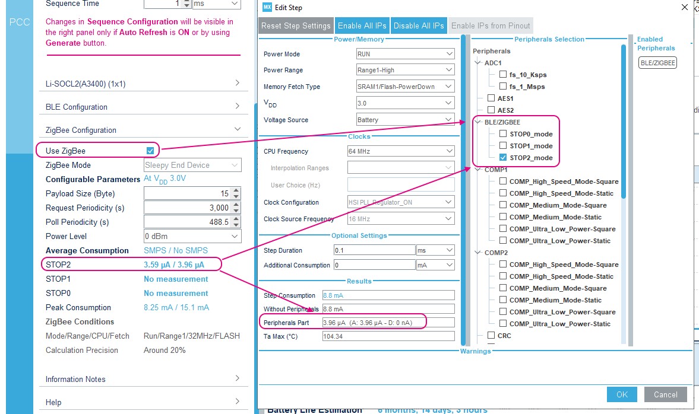Expand the Li-SOCL2(A3400) battery section
Viewport: 699px width, 414px height.
click(x=144, y=83)
